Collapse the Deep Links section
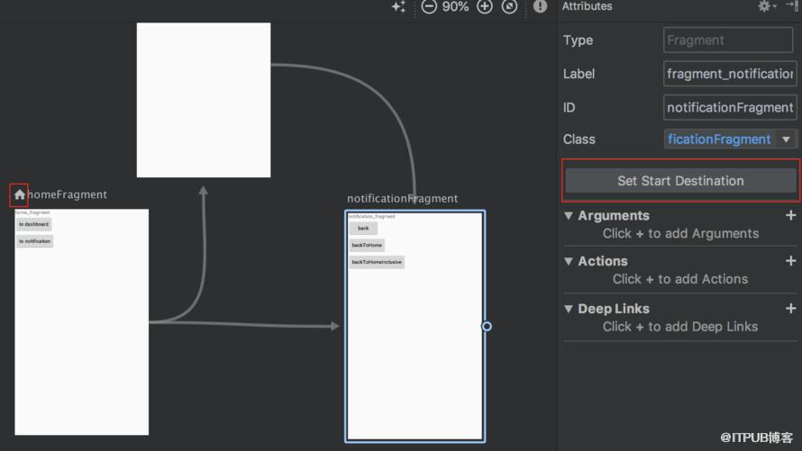The height and width of the screenshot is (451, 802). click(569, 309)
